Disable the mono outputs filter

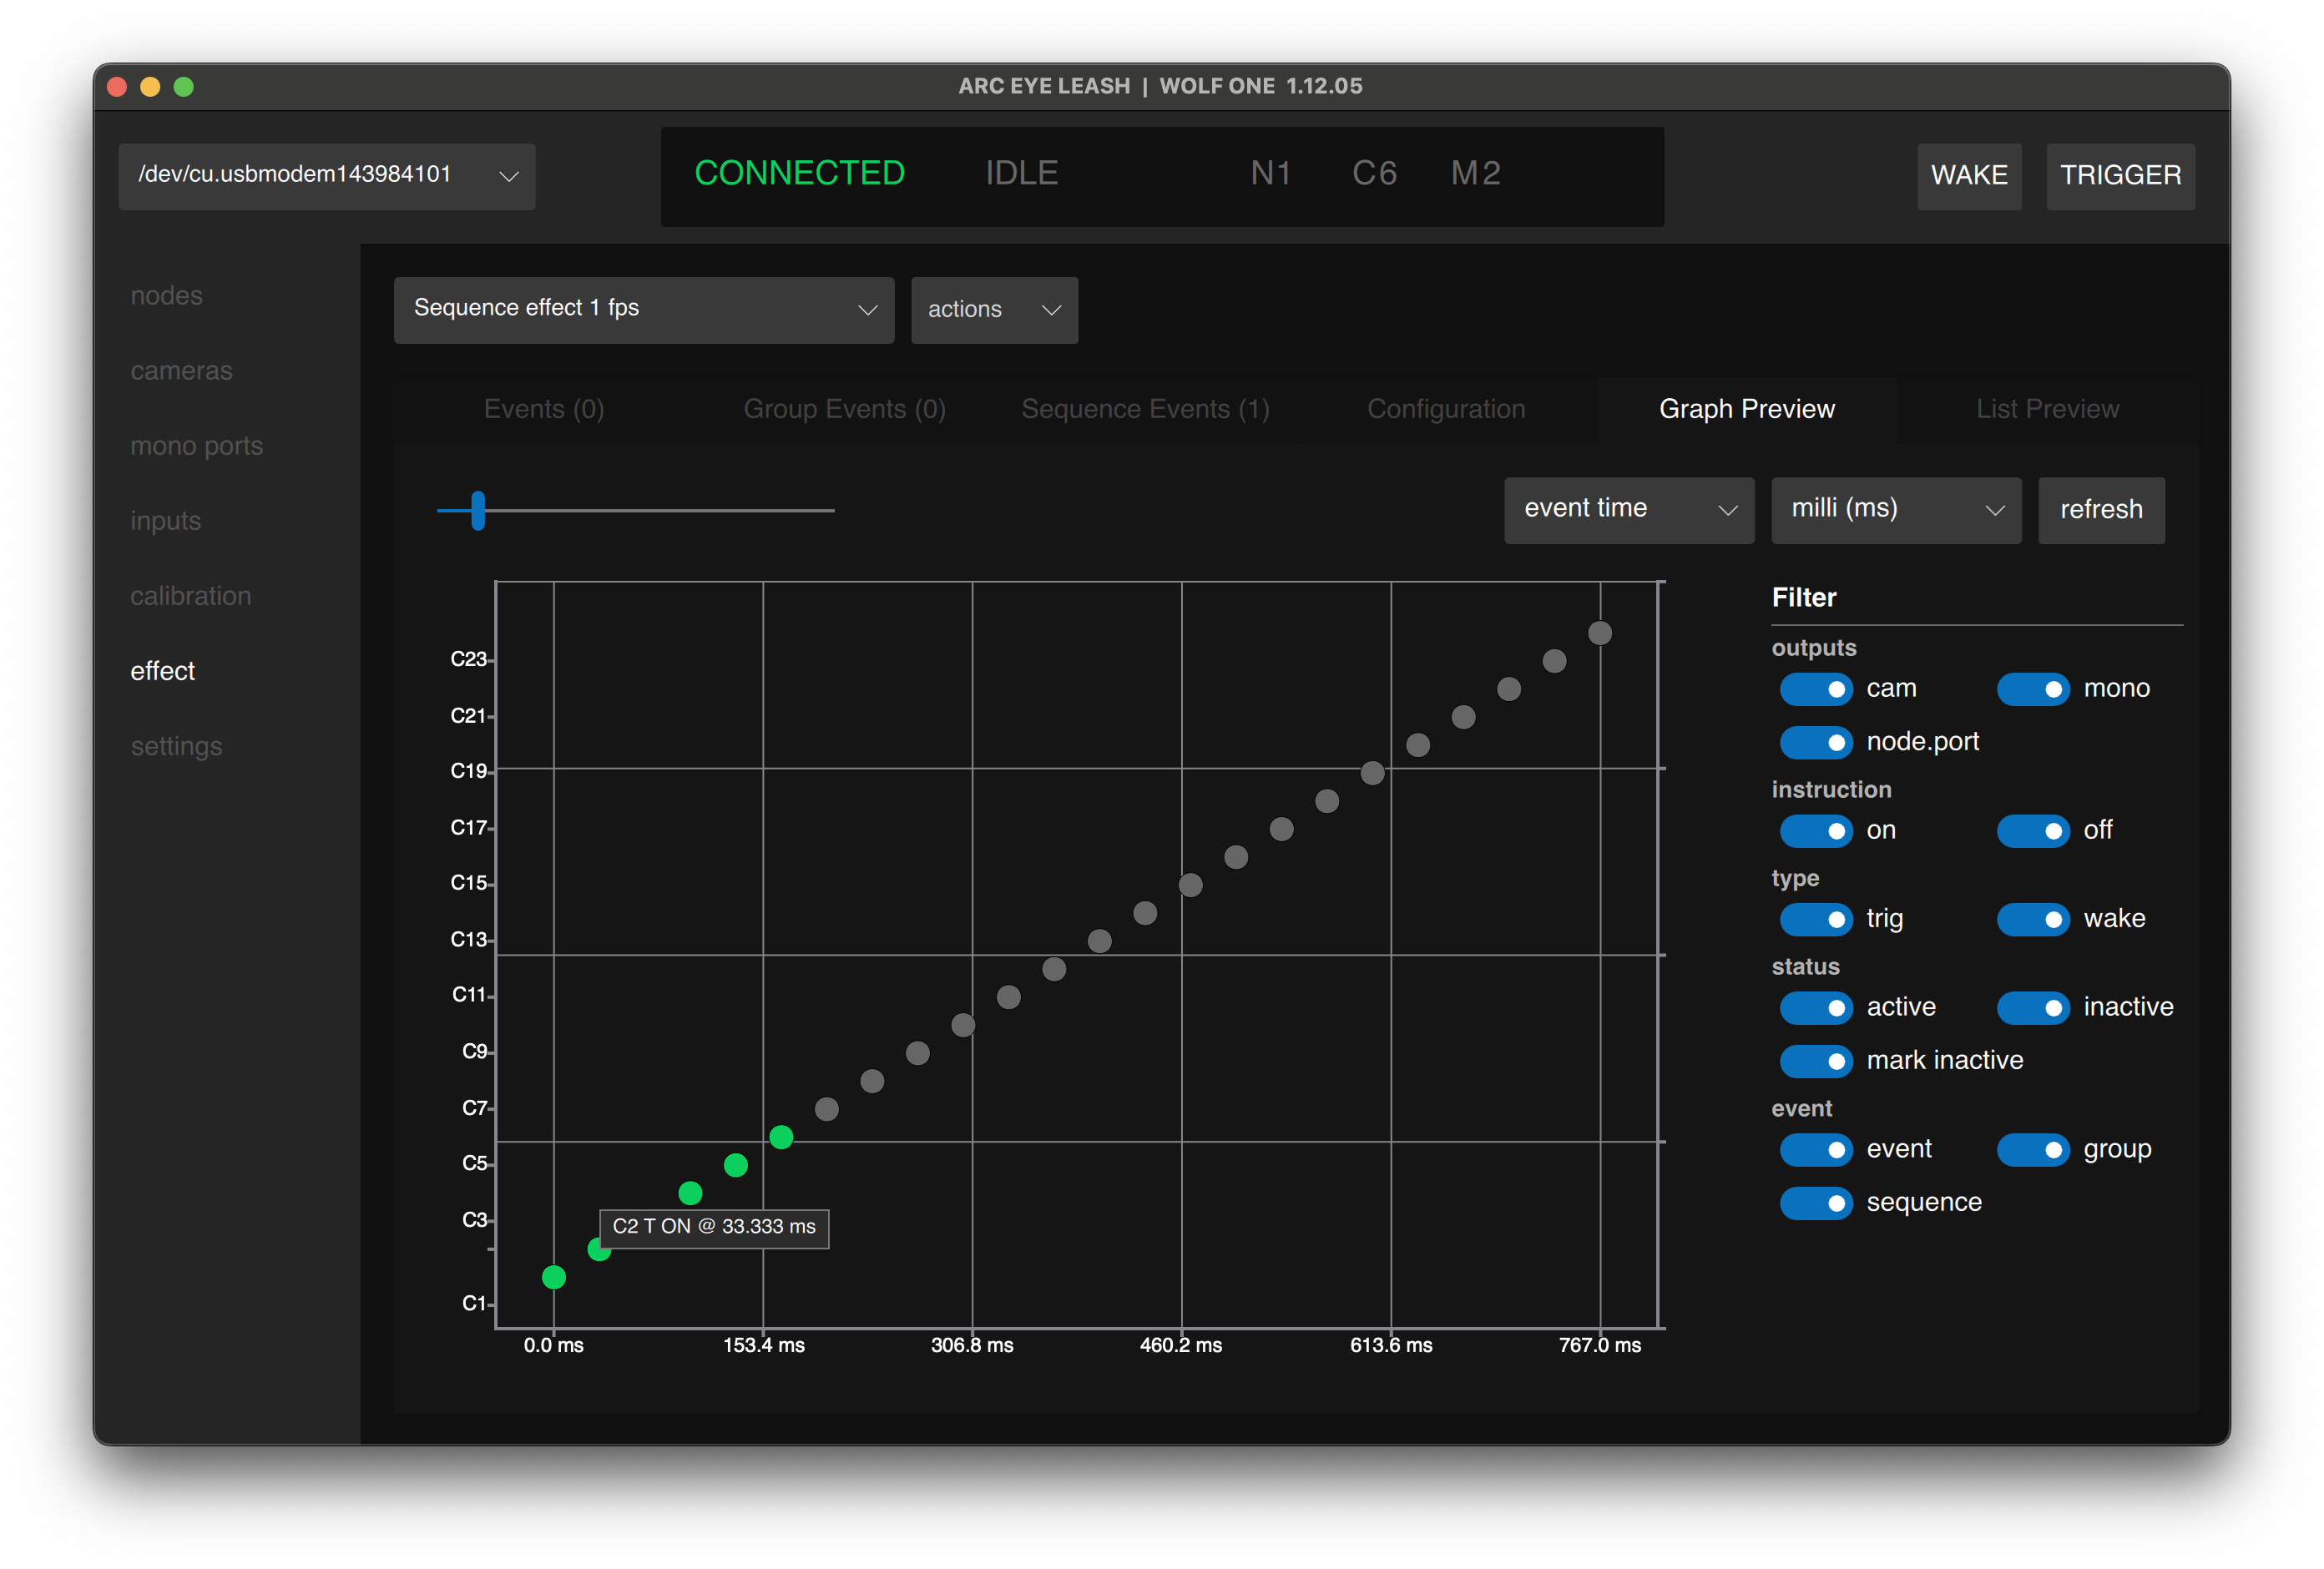click(2033, 689)
